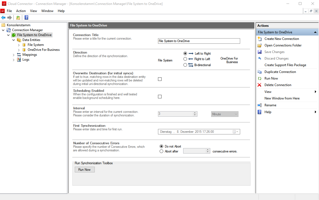Click the Connection Title text field
Viewport: 319px width, 200px height.
point(199,41)
